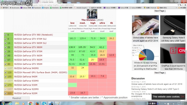Open Windows Explorer folder in the taskbar
The width and height of the screenshot is (187, 105).
click(17, 103)
